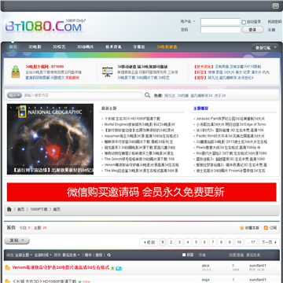Open Mortal Engines thread in latest topics
283x283 pixels.
point(139,124)
